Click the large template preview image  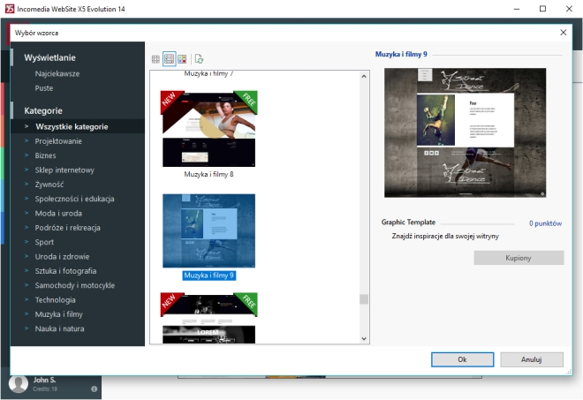(x=466, y=132)
